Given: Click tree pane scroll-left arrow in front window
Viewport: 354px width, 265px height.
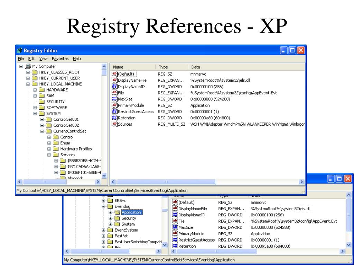Looking at the screenshot, I should [x=20, y=182].
